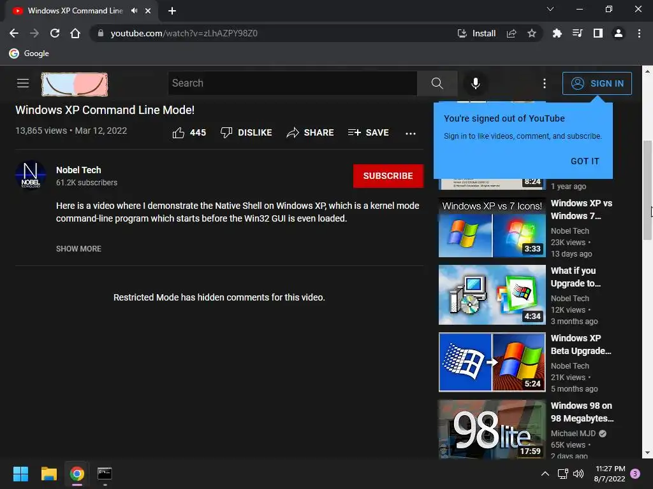Viewport: 653px width, 489px height.
Task: Subscribe to Nobel Tech
Action: coord(388,176)
